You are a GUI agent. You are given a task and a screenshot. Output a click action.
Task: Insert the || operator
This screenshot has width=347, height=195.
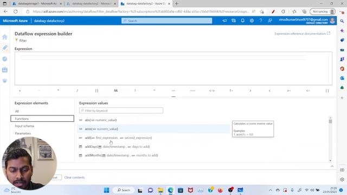tap(97, 90)
